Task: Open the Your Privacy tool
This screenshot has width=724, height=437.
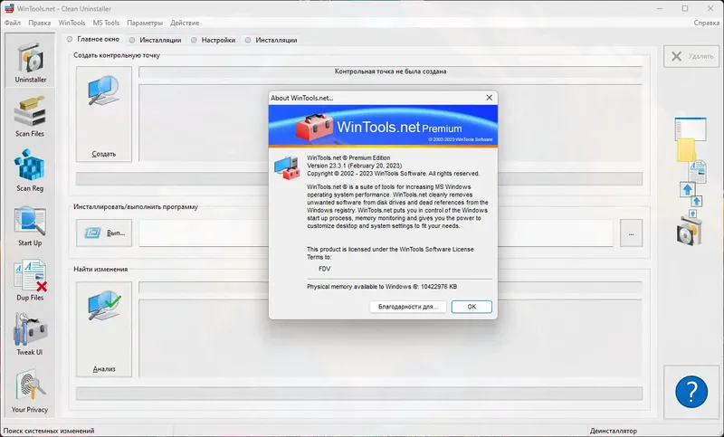Action: click(30, 390)
